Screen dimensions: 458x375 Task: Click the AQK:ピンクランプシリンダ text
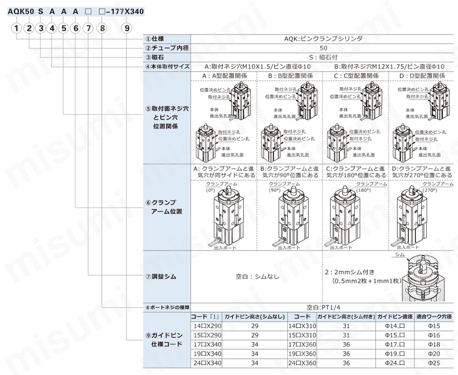323,39
